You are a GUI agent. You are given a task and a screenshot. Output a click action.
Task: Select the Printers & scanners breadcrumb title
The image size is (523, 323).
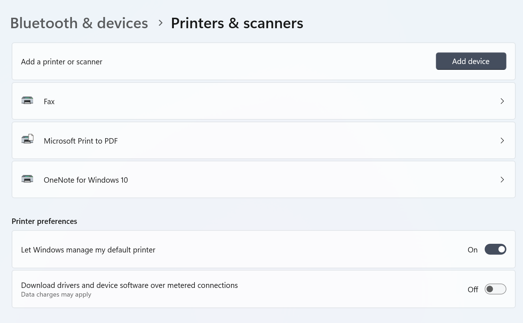(237, 23)
